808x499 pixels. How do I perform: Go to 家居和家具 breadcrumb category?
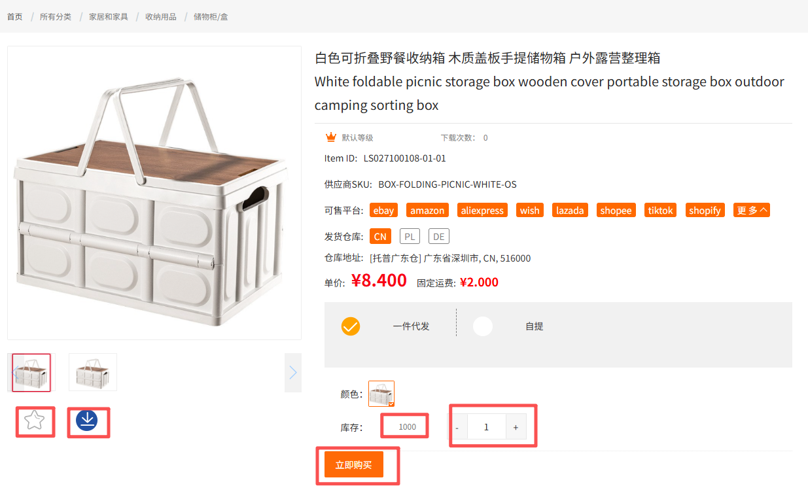point(109,16)
